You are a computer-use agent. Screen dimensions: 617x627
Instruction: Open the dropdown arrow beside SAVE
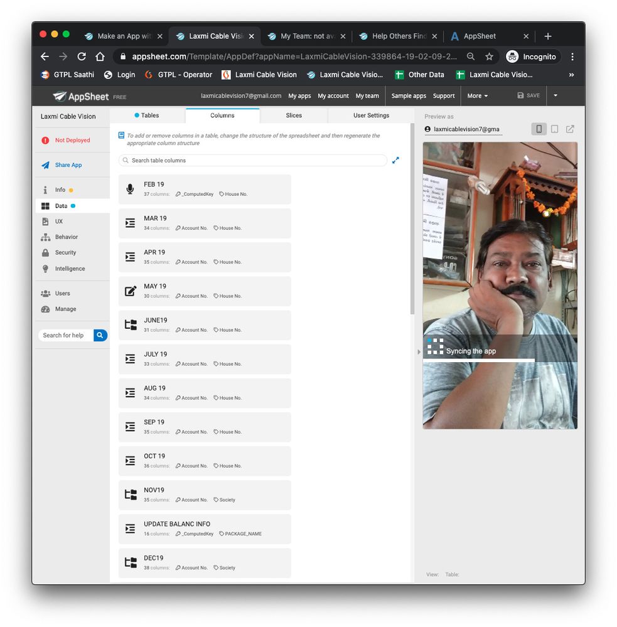(555, 95)
